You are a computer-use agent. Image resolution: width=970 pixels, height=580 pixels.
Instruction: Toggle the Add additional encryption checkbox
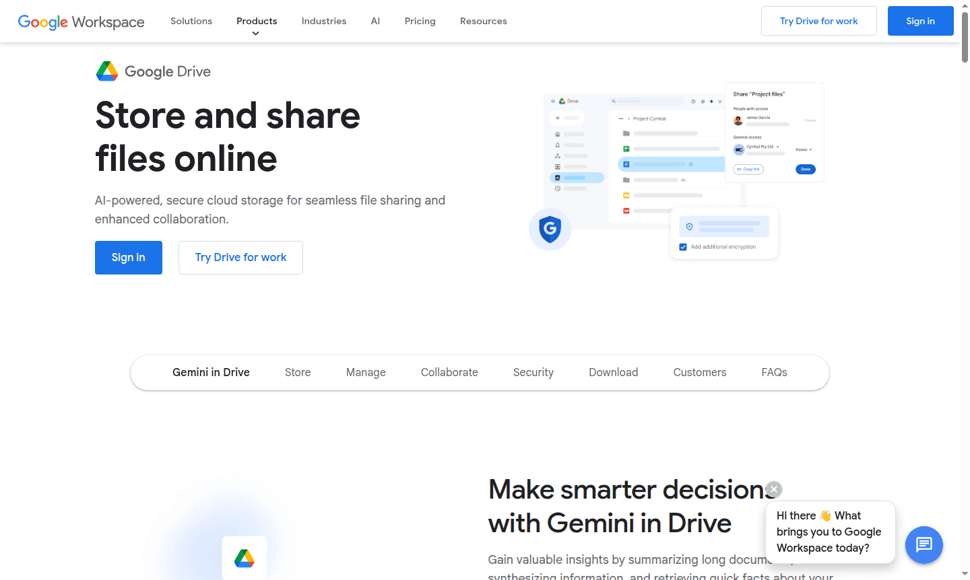[682, 247]
